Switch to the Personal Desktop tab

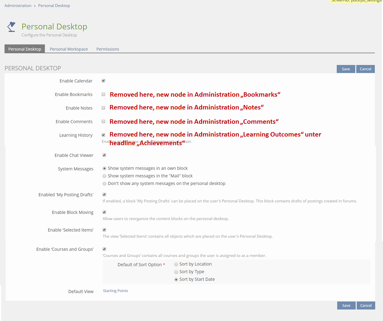25,49
